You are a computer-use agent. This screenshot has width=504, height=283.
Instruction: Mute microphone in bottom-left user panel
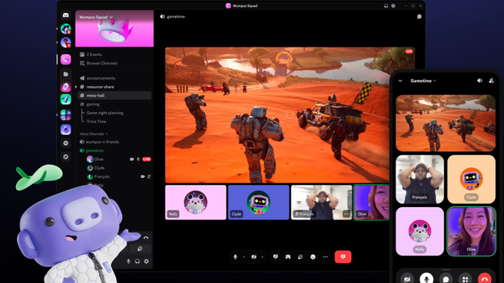(128, 262)
